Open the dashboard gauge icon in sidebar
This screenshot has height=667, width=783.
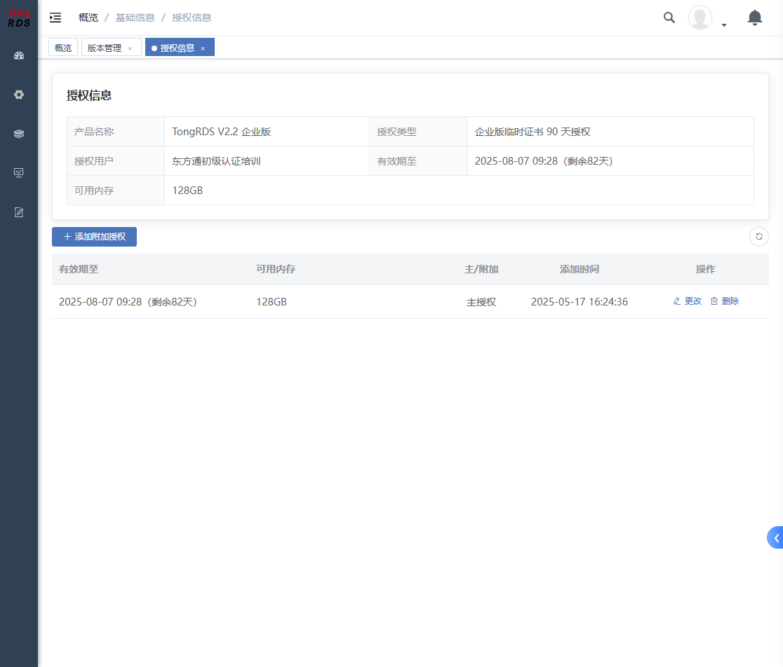[x=19, y=56]
